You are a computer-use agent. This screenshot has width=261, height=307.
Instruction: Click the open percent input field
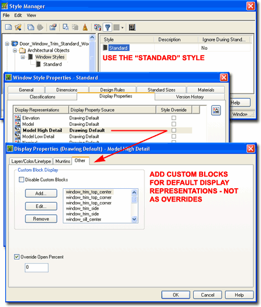pos(37,268)
